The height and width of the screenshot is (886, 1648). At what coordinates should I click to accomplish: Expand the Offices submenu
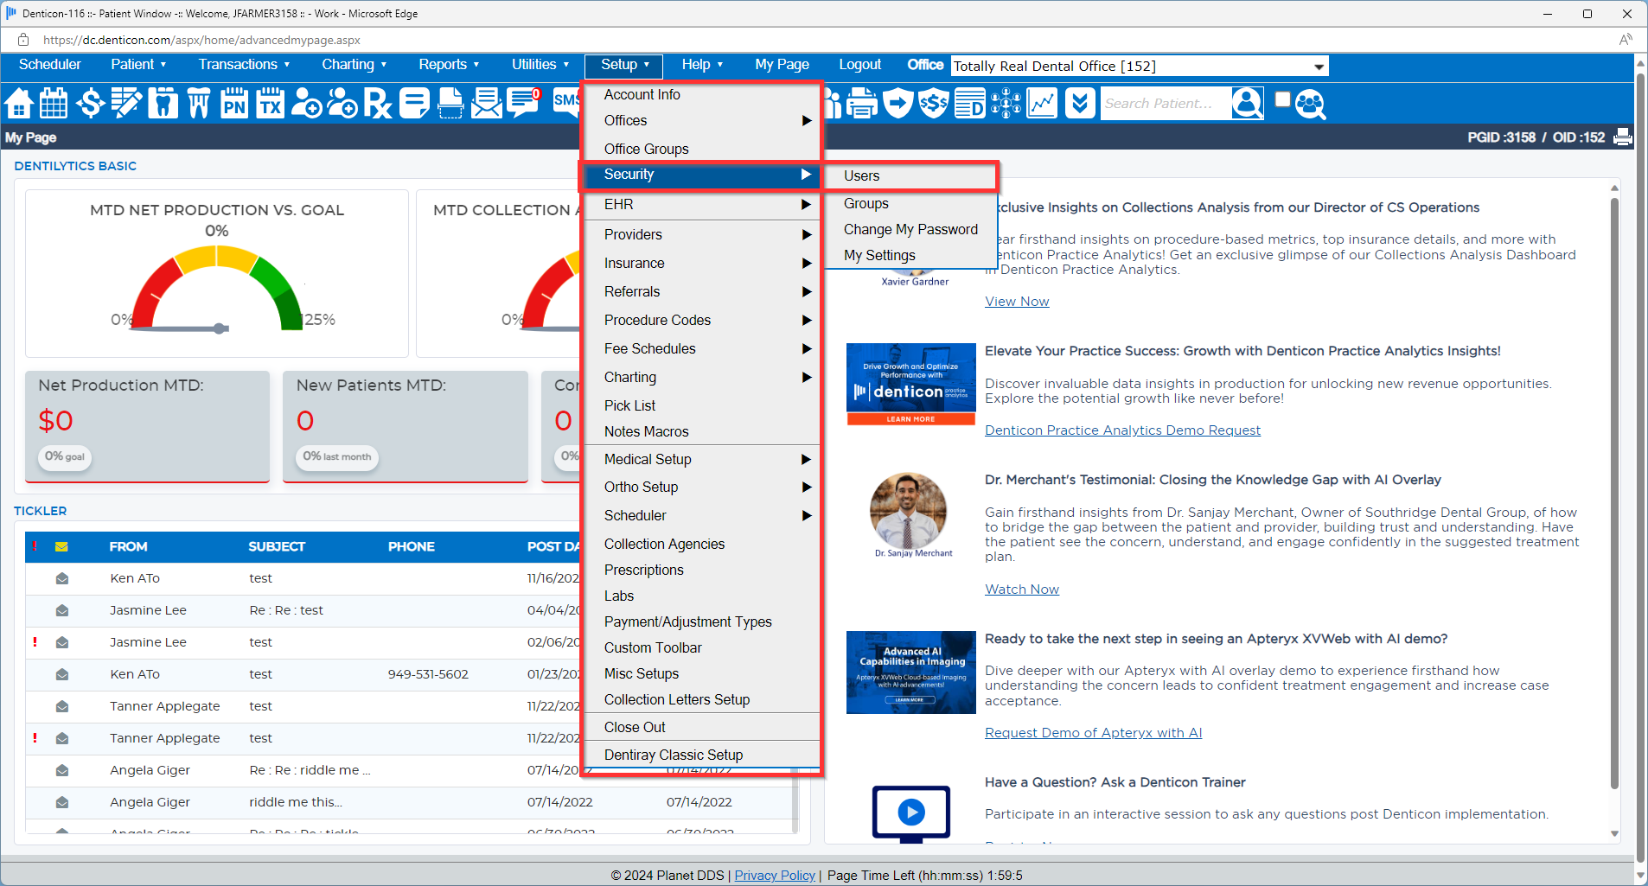[702, 121]
